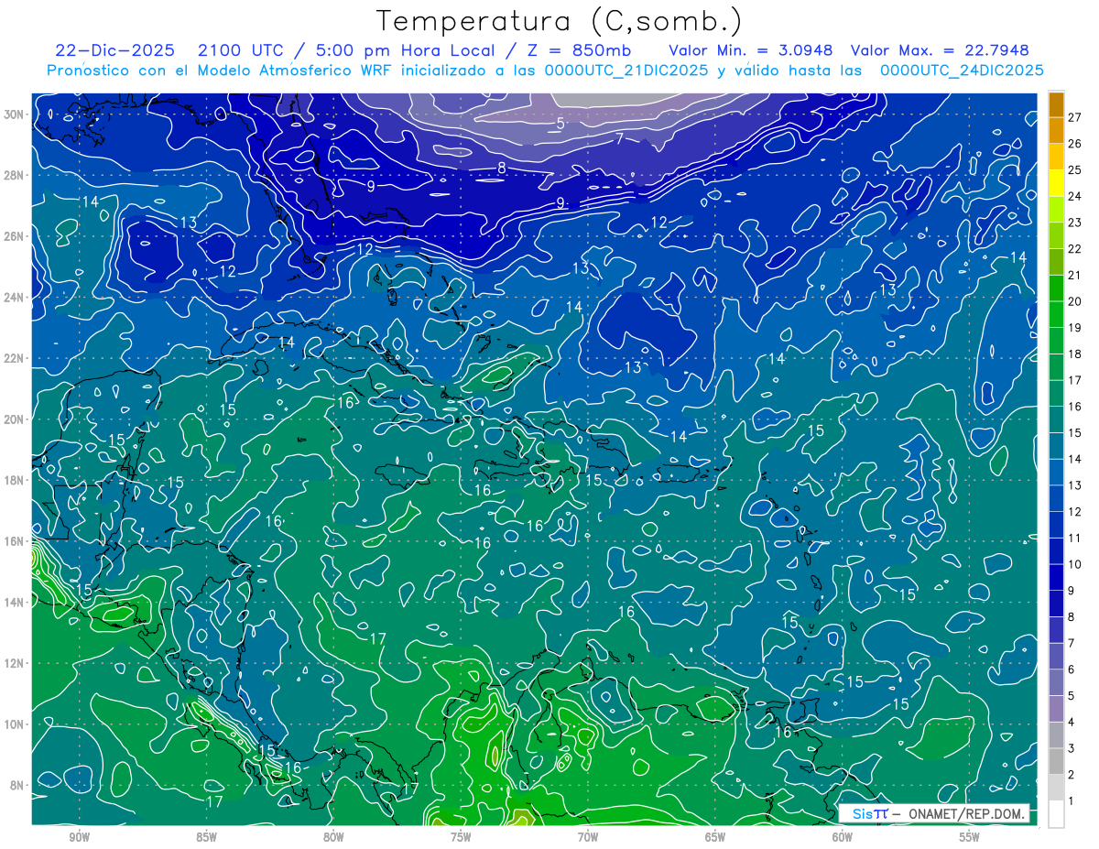This screenshot has height=849, width=1099.
Task: Click latitude axis label "24N"
Action: coord(15,298)
